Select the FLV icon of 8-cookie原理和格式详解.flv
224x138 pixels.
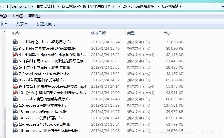tap(15, 80)
